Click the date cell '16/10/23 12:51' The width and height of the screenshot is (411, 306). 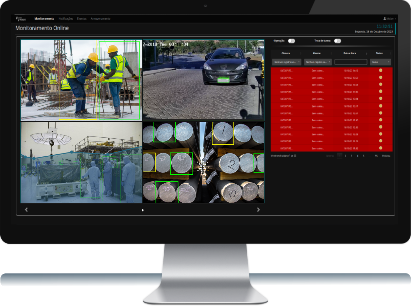351,114
